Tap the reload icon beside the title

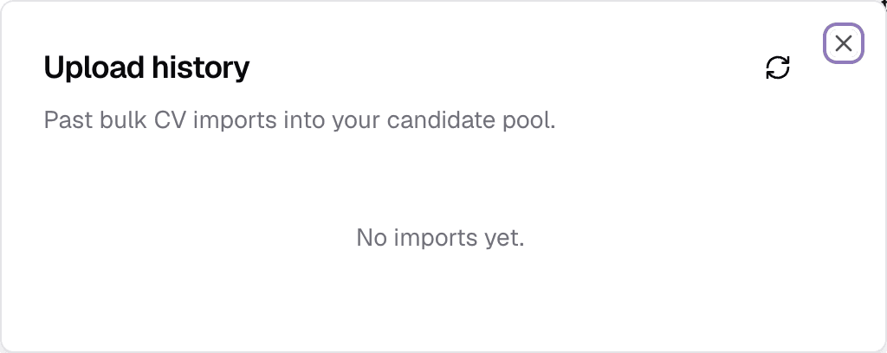click(x=778, y=67)
